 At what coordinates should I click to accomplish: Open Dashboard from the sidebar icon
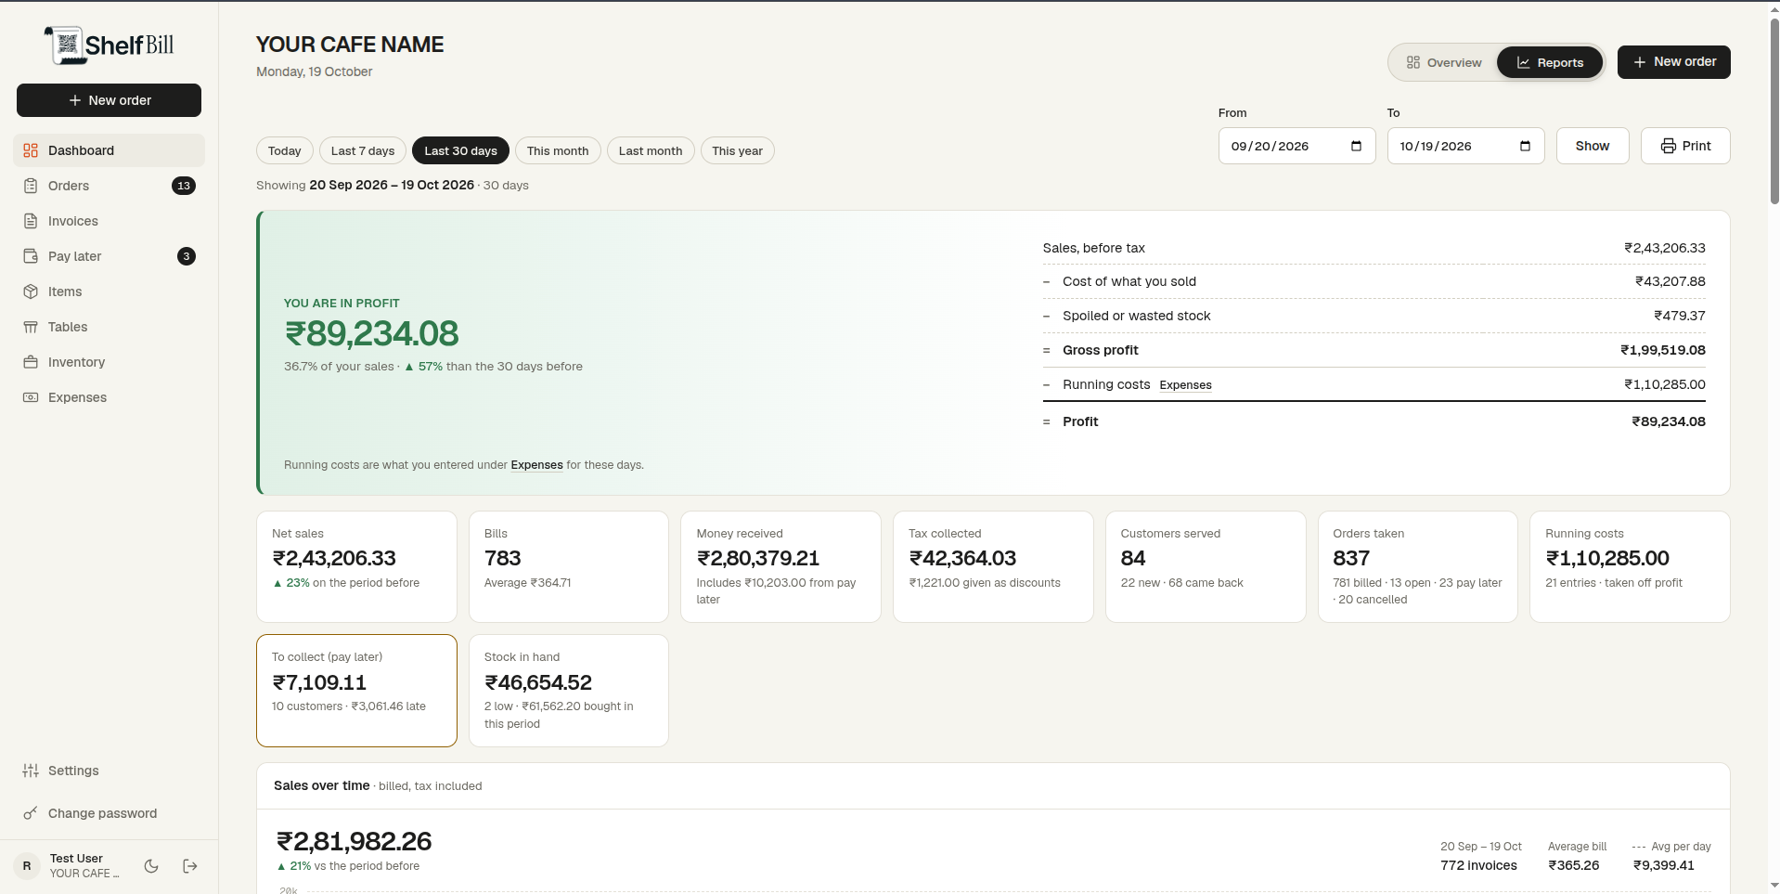click(31, 150)
